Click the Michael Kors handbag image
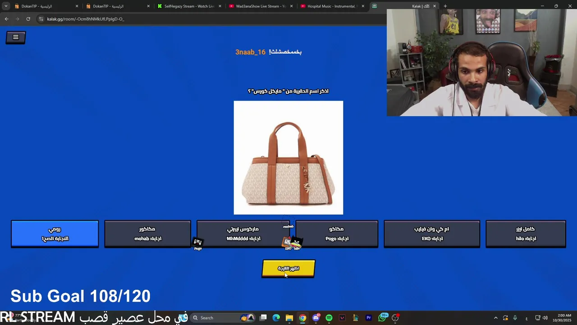 pos(288,158)
